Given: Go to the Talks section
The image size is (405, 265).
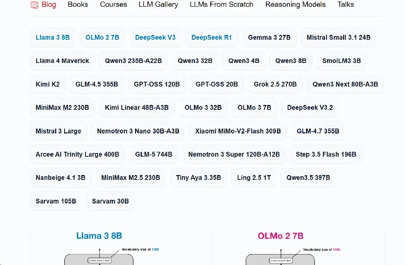Looking at the screenshot, I should pyautogui.click(x=345, y=4).
